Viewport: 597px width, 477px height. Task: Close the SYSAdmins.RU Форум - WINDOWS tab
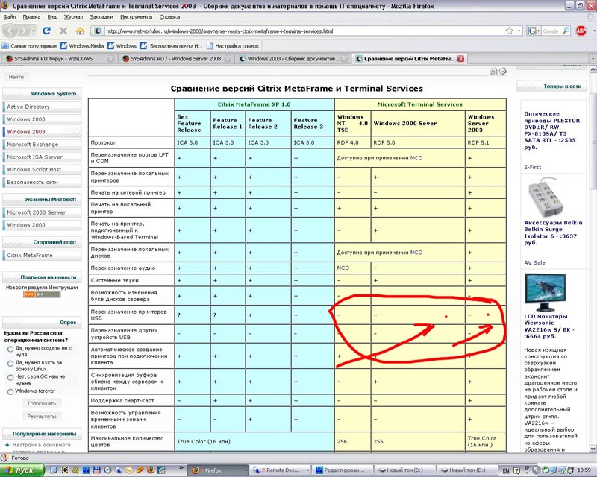[x=110, y=59]
